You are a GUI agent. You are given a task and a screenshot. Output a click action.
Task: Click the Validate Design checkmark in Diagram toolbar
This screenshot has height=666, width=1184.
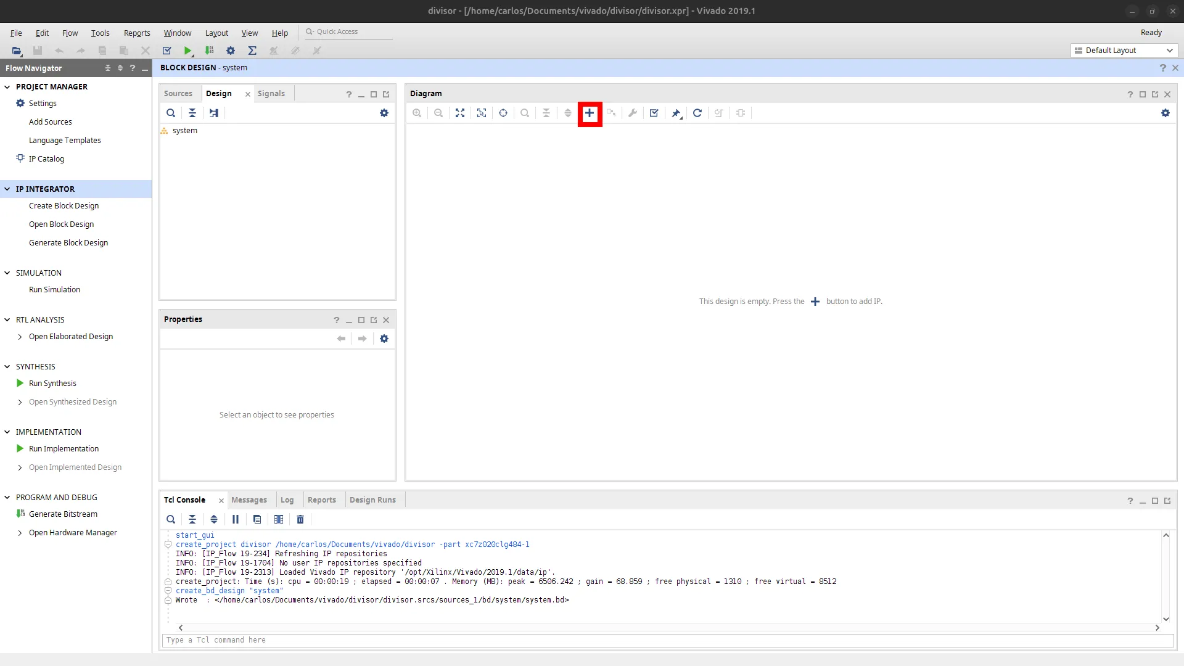pyautogui.click(x=654, y=113)
